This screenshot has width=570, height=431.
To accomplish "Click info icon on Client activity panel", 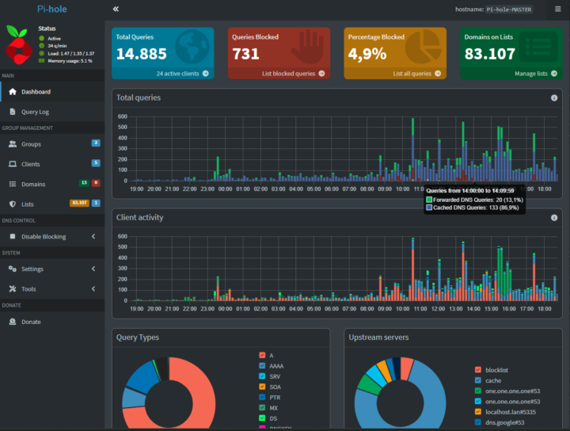I will point(554,218).
